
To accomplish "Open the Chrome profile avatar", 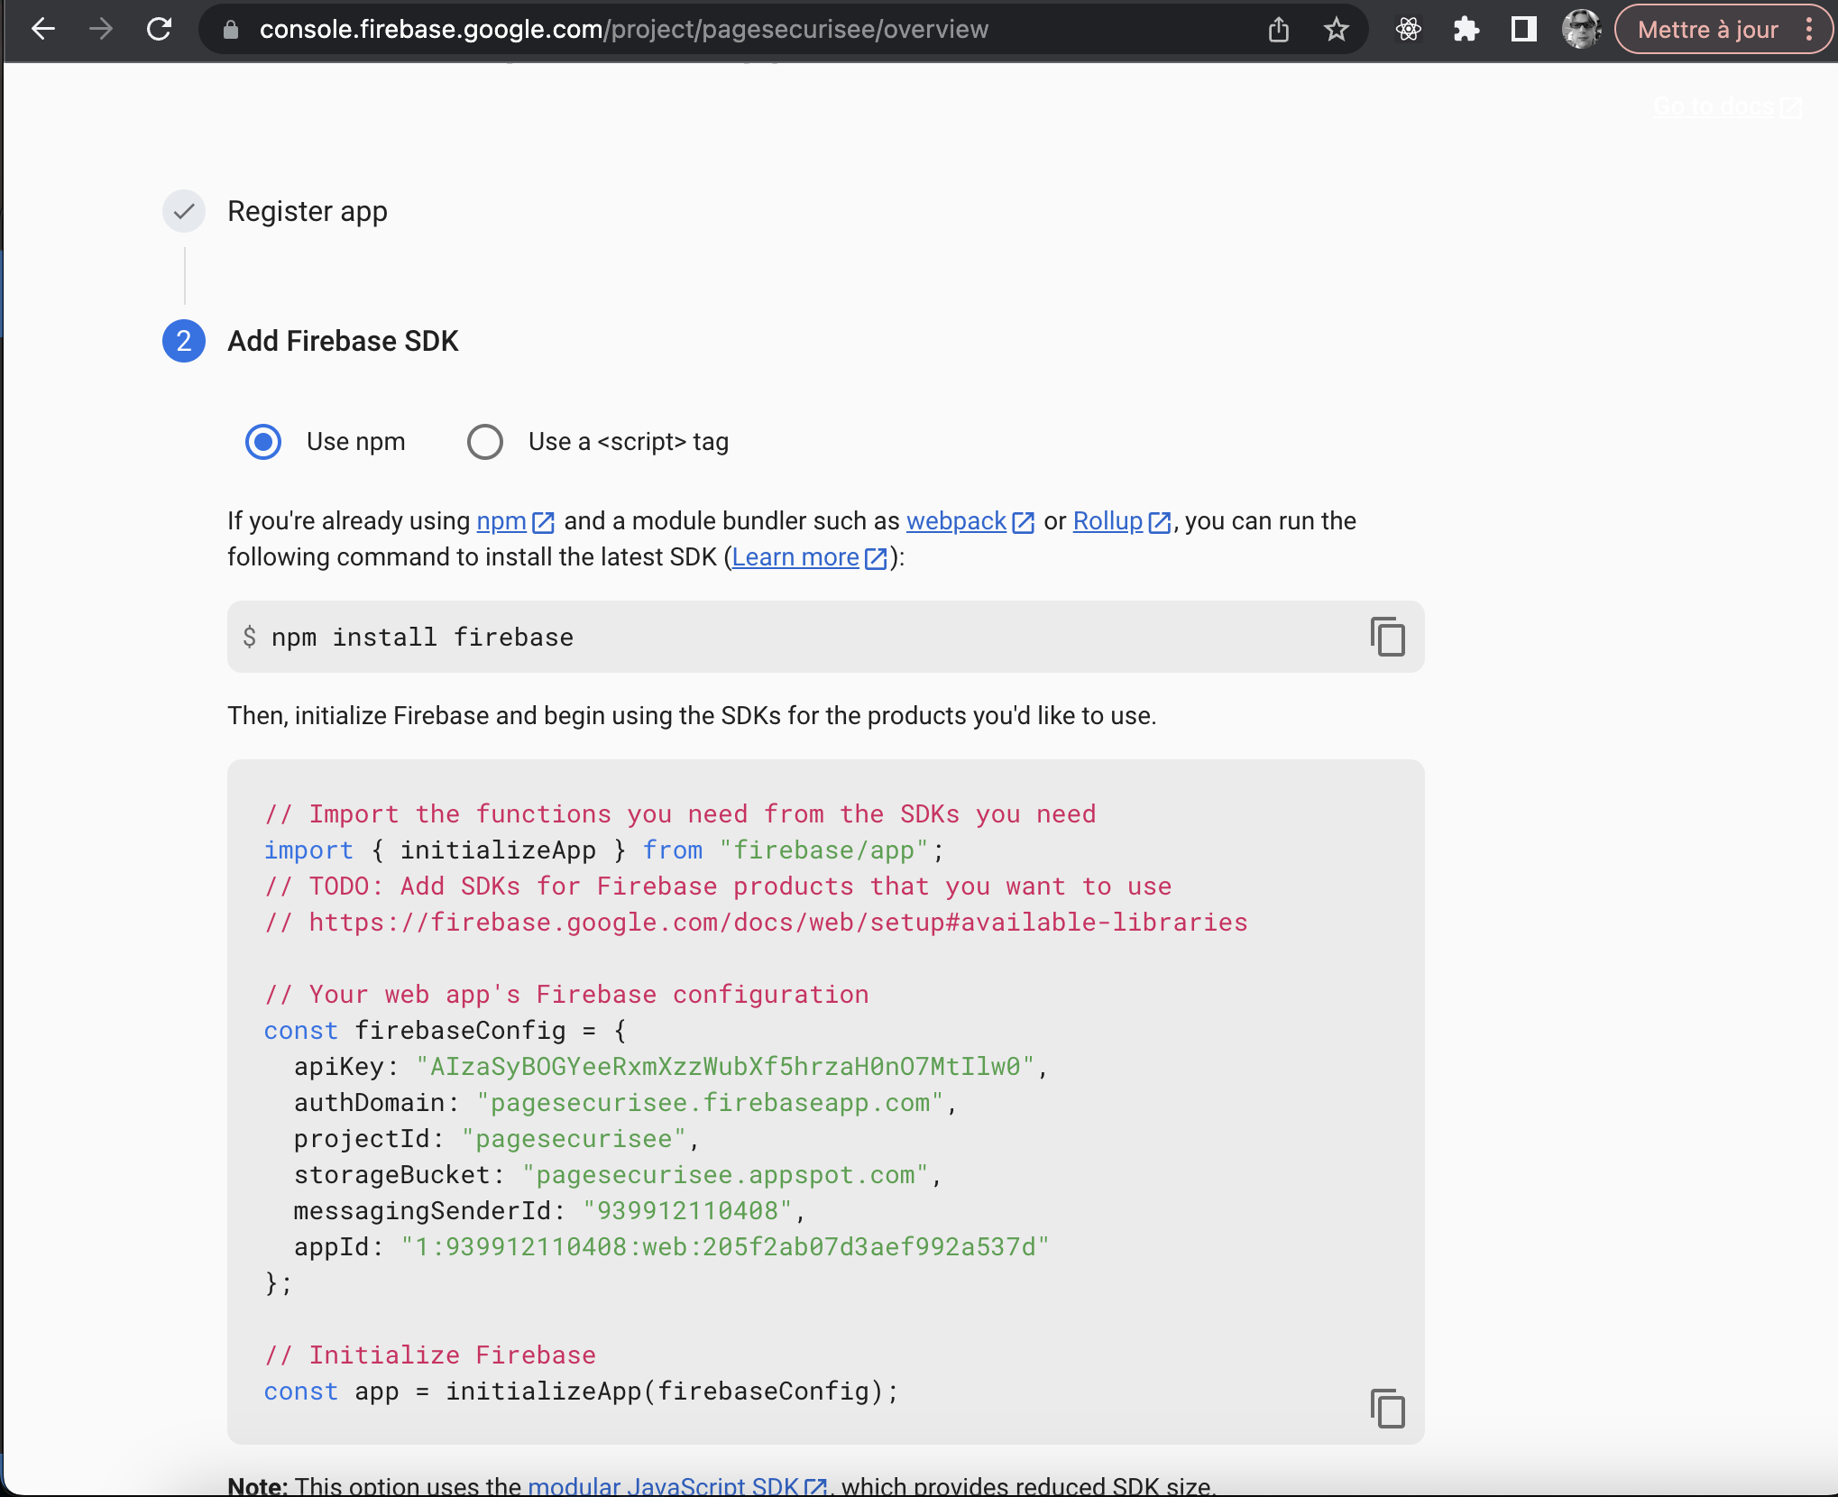I will coord(1581,30).
